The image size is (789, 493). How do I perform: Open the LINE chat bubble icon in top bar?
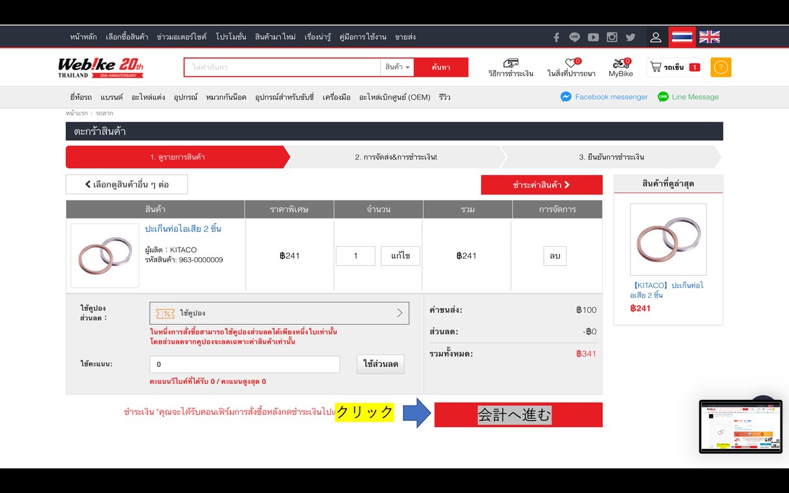click(574, 37)
